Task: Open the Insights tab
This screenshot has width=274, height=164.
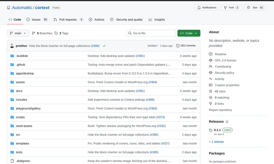Action: pos(157,19)
